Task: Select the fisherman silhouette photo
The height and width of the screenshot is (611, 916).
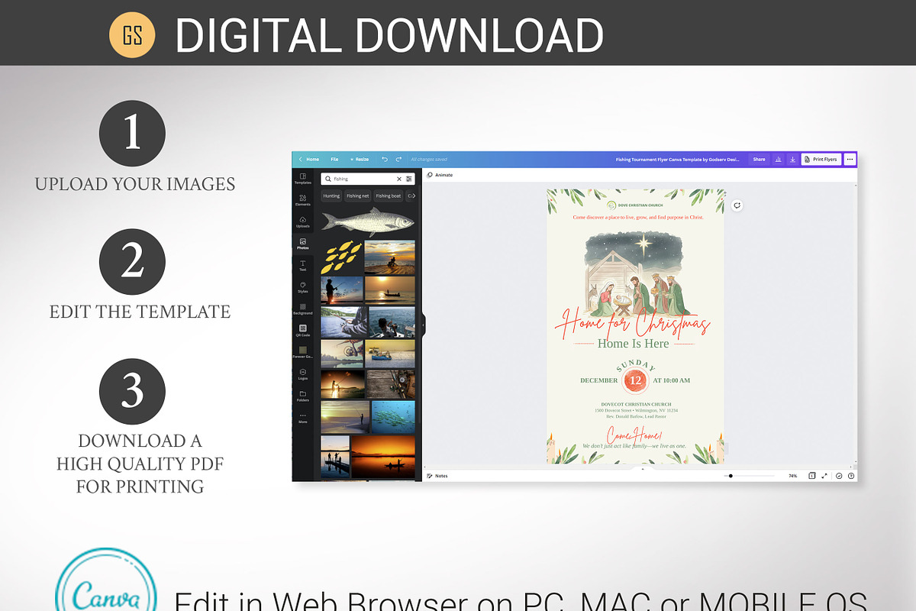Action: pyautogui.click(x=342, y=290)
